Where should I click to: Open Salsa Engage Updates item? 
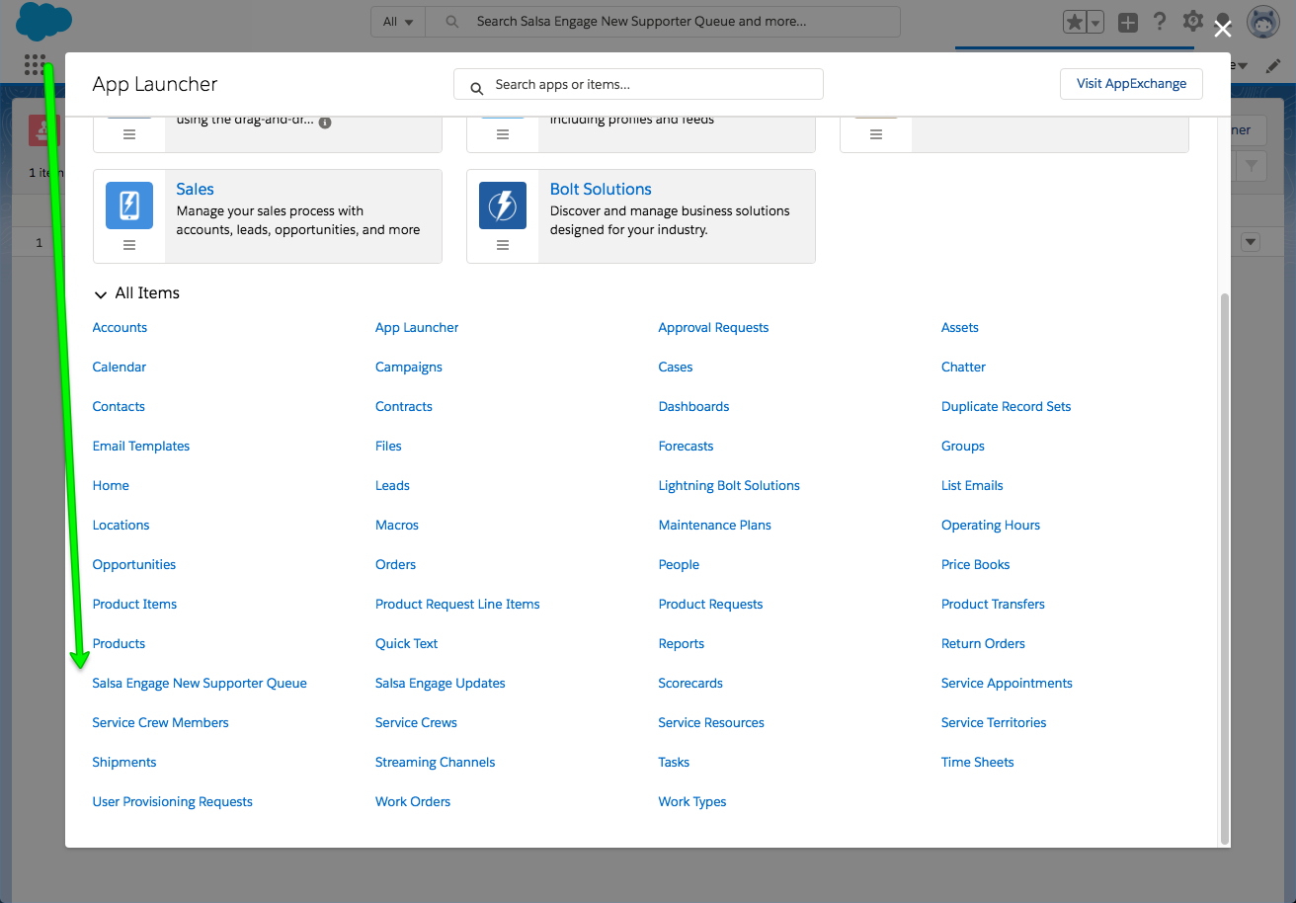click(440, 683)
